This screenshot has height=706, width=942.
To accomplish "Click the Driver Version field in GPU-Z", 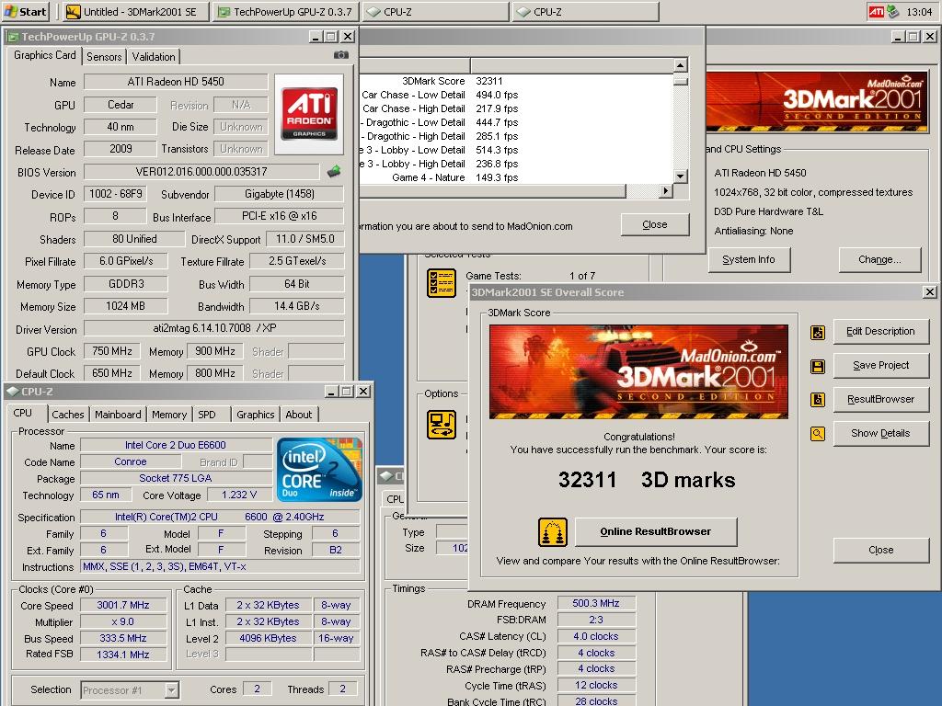I will (x=213, y=328).
